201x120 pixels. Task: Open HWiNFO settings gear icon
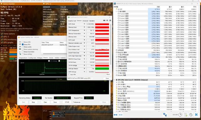point(191,115)
